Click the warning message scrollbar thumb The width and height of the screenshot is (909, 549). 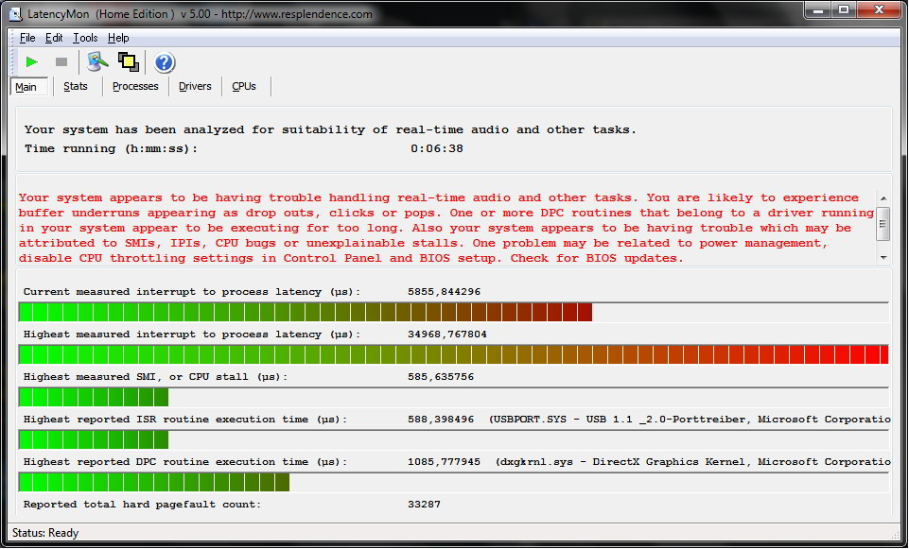click(x=883, y=224)
